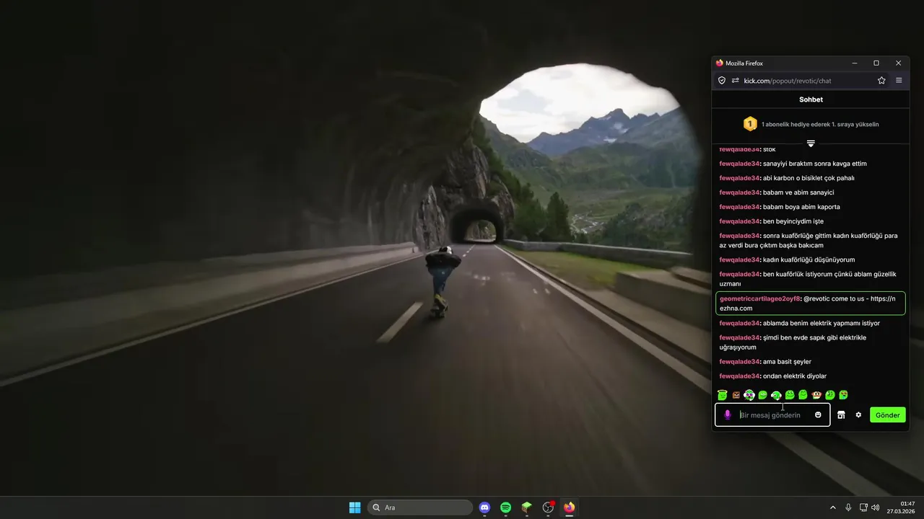Click message starting 'sonra kuaförlüğe gittim'
The image size is (924, 519).
pos(808,241)
